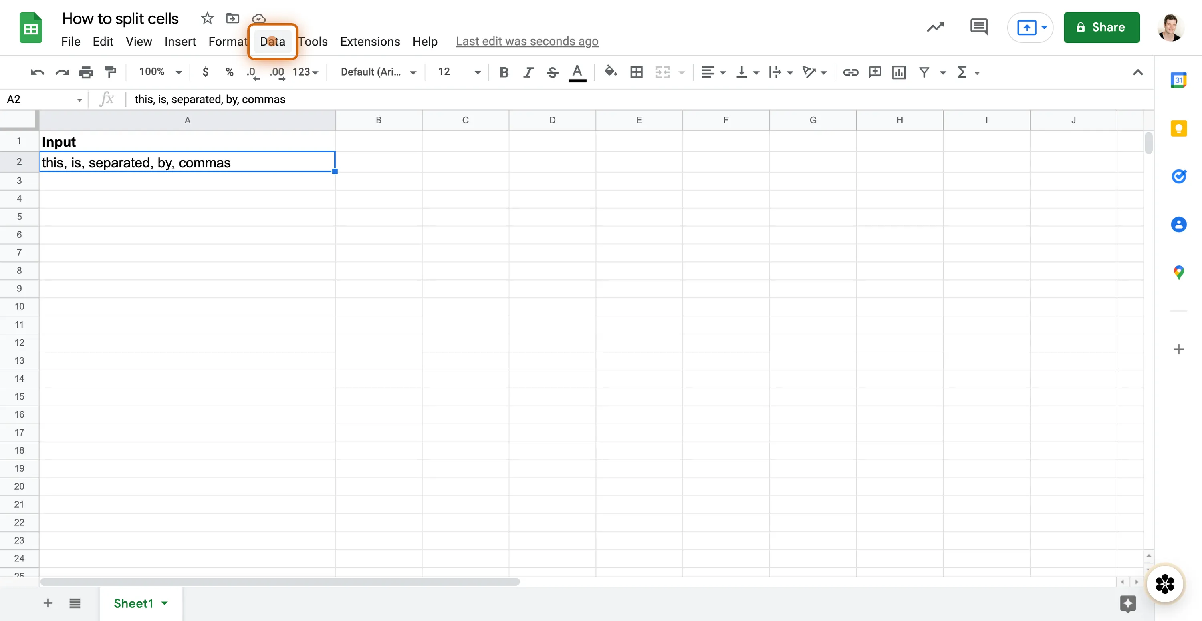
Task: Star the document title
Action: pyautogui.click(x=207, y=19)
